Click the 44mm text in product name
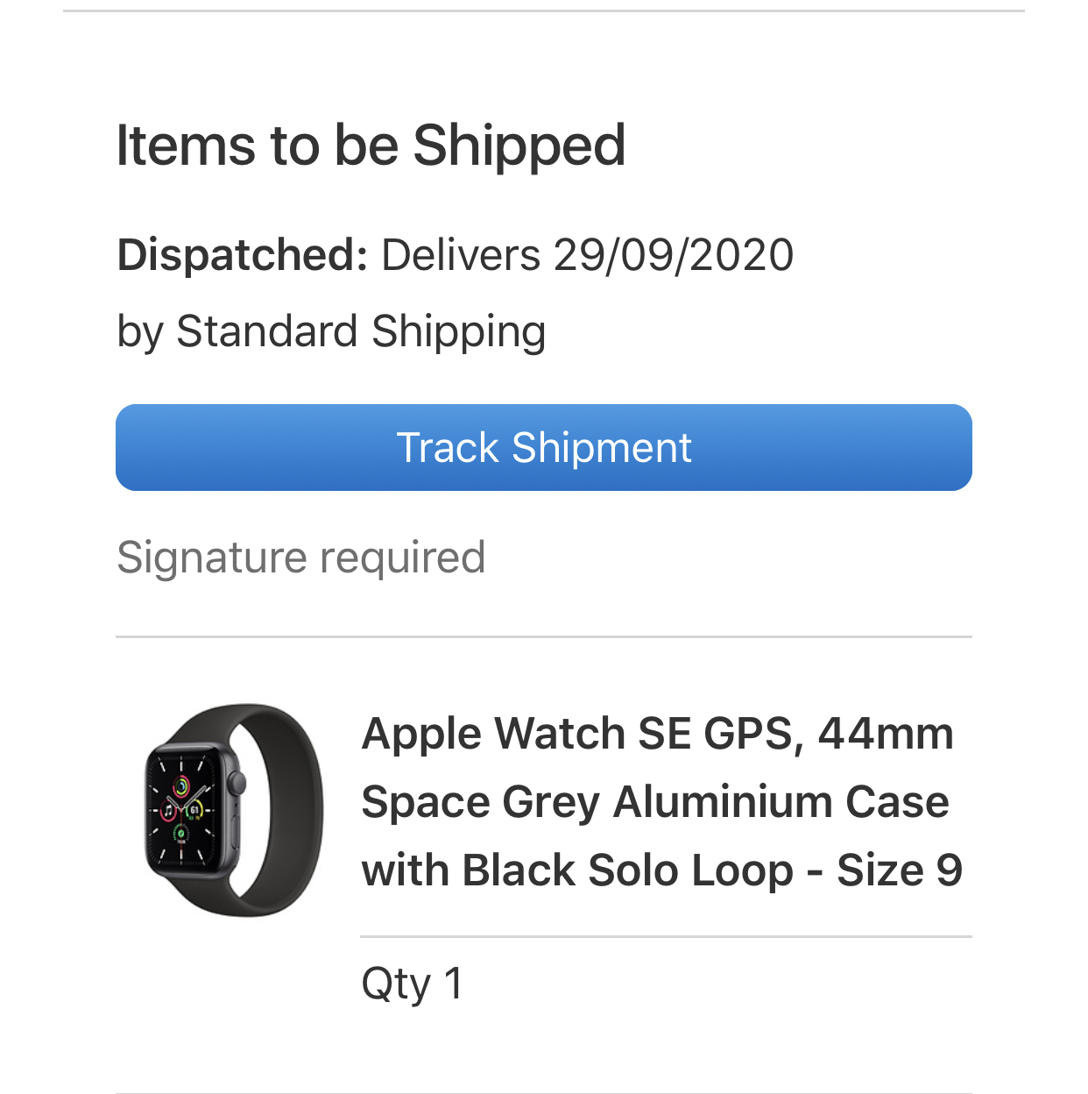 (885, 734)
